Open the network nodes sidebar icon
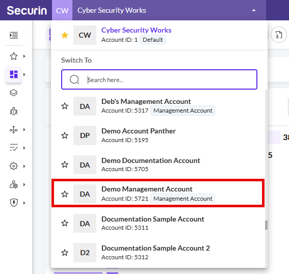The image size is (289, 274). (13, 130)
